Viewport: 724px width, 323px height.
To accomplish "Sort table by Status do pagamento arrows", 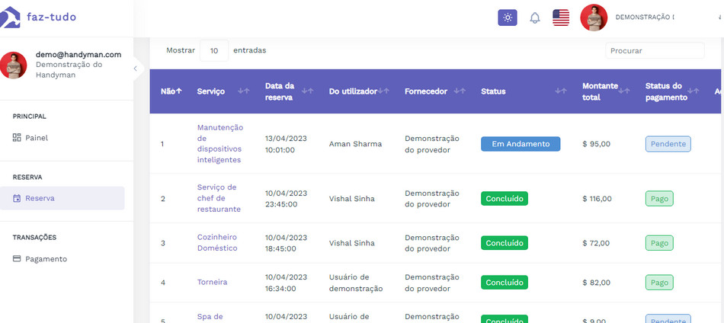I will coord(694,91).
